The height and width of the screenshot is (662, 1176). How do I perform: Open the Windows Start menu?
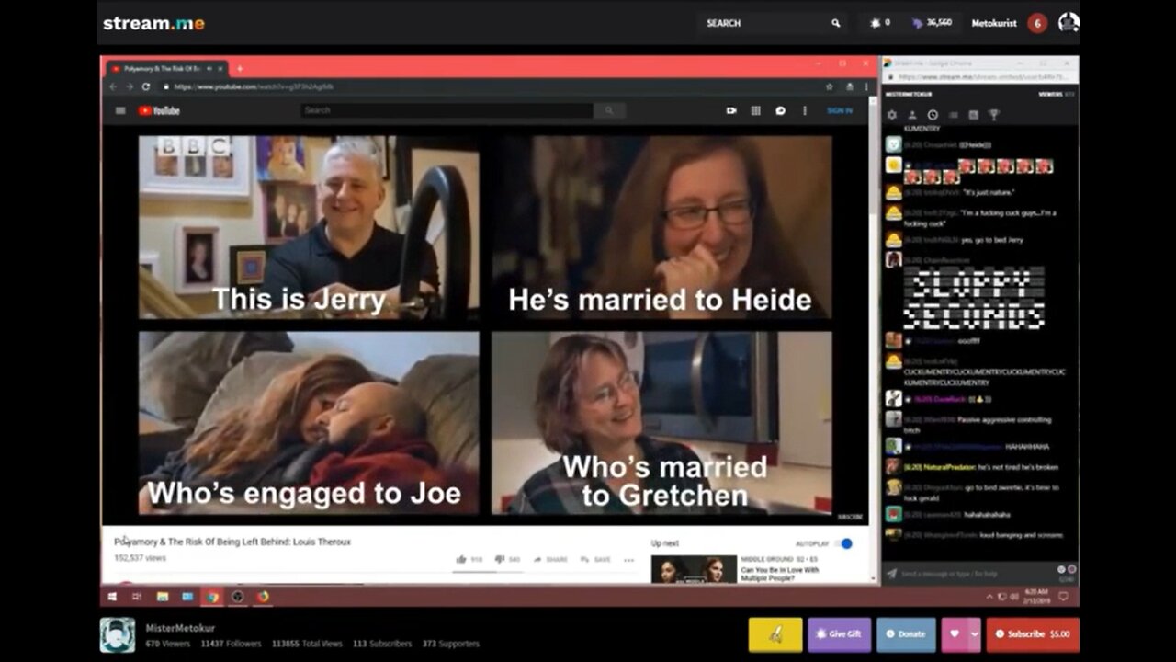(x=112, y=597)
